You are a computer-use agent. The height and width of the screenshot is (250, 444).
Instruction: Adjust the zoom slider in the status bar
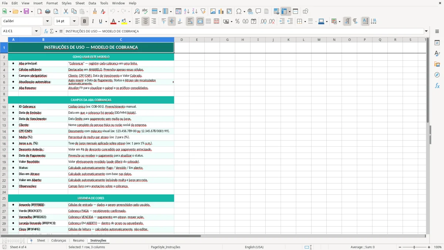click(414, 247)
